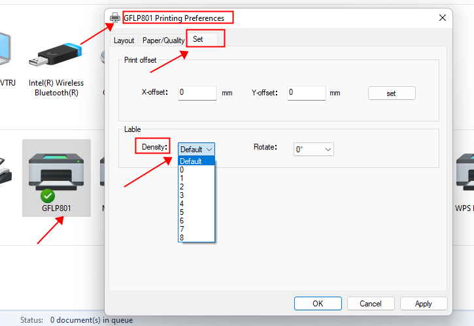474x326 pixels.
Task: Open the Rotate dropdown
Action: pyautogui.click(x=313, y=149)
